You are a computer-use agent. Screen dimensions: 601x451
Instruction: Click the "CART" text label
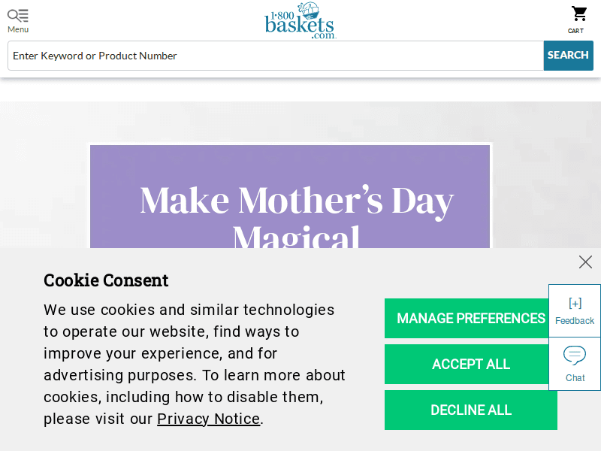(575, 31)
